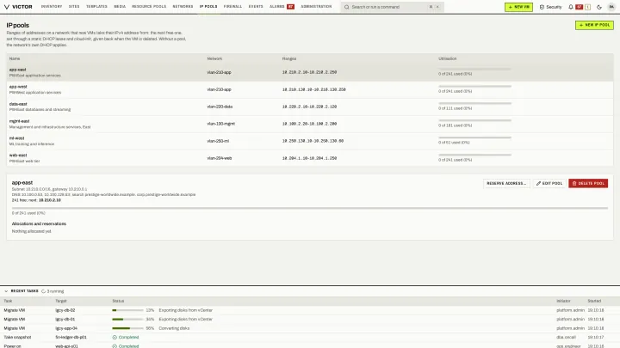Click the Network column header
Viewport: 620px width, 348px height.
(214, 58)
